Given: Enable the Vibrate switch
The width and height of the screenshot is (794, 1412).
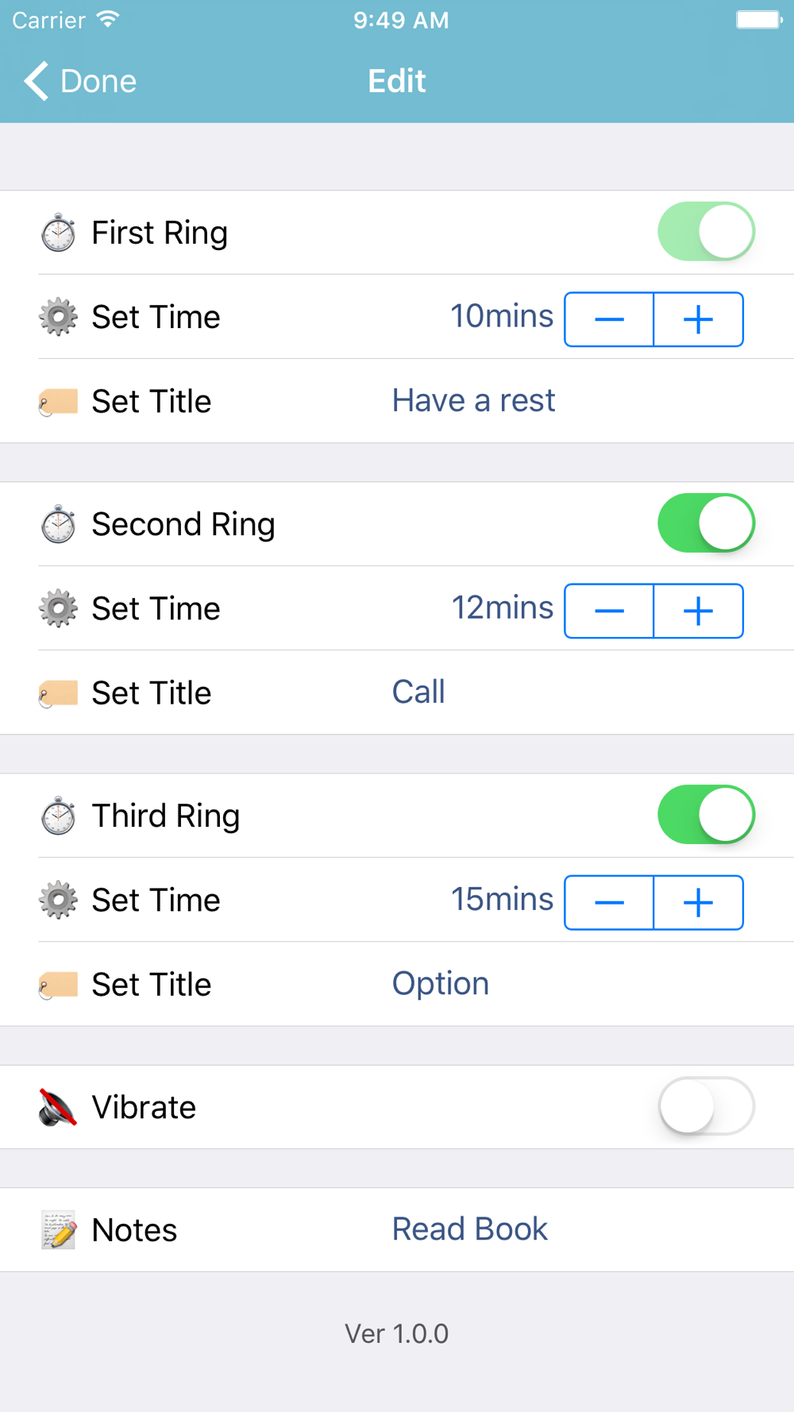Looking at the screenshot, I should (706, 1106).
